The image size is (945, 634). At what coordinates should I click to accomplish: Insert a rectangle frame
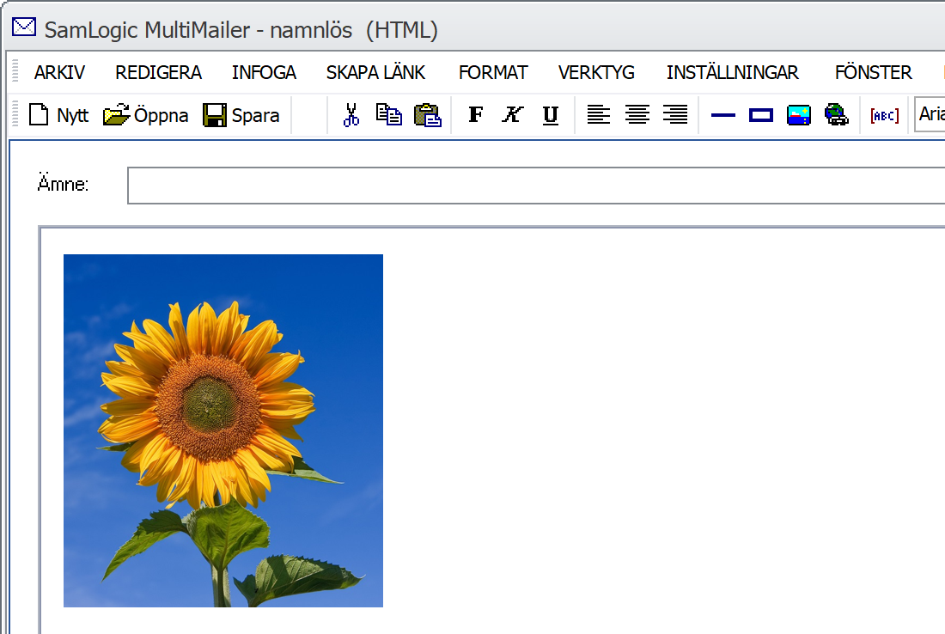pos(761,114)
